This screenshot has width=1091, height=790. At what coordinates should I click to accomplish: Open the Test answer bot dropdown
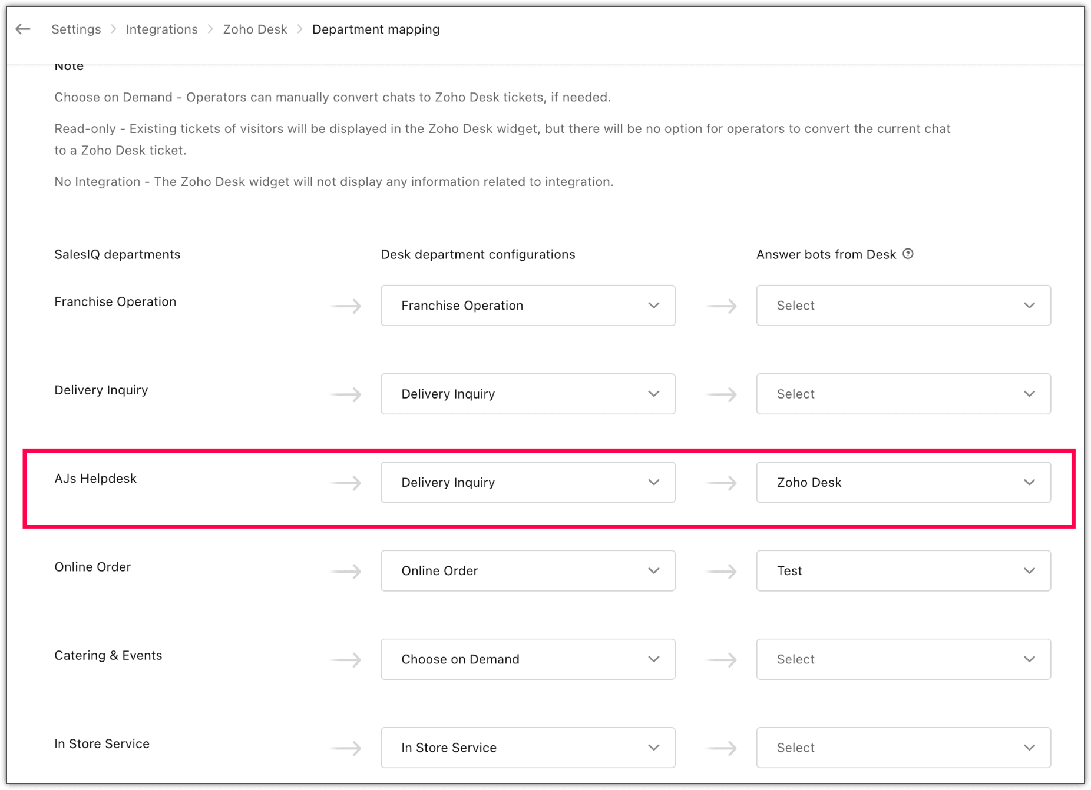(903, 571)
